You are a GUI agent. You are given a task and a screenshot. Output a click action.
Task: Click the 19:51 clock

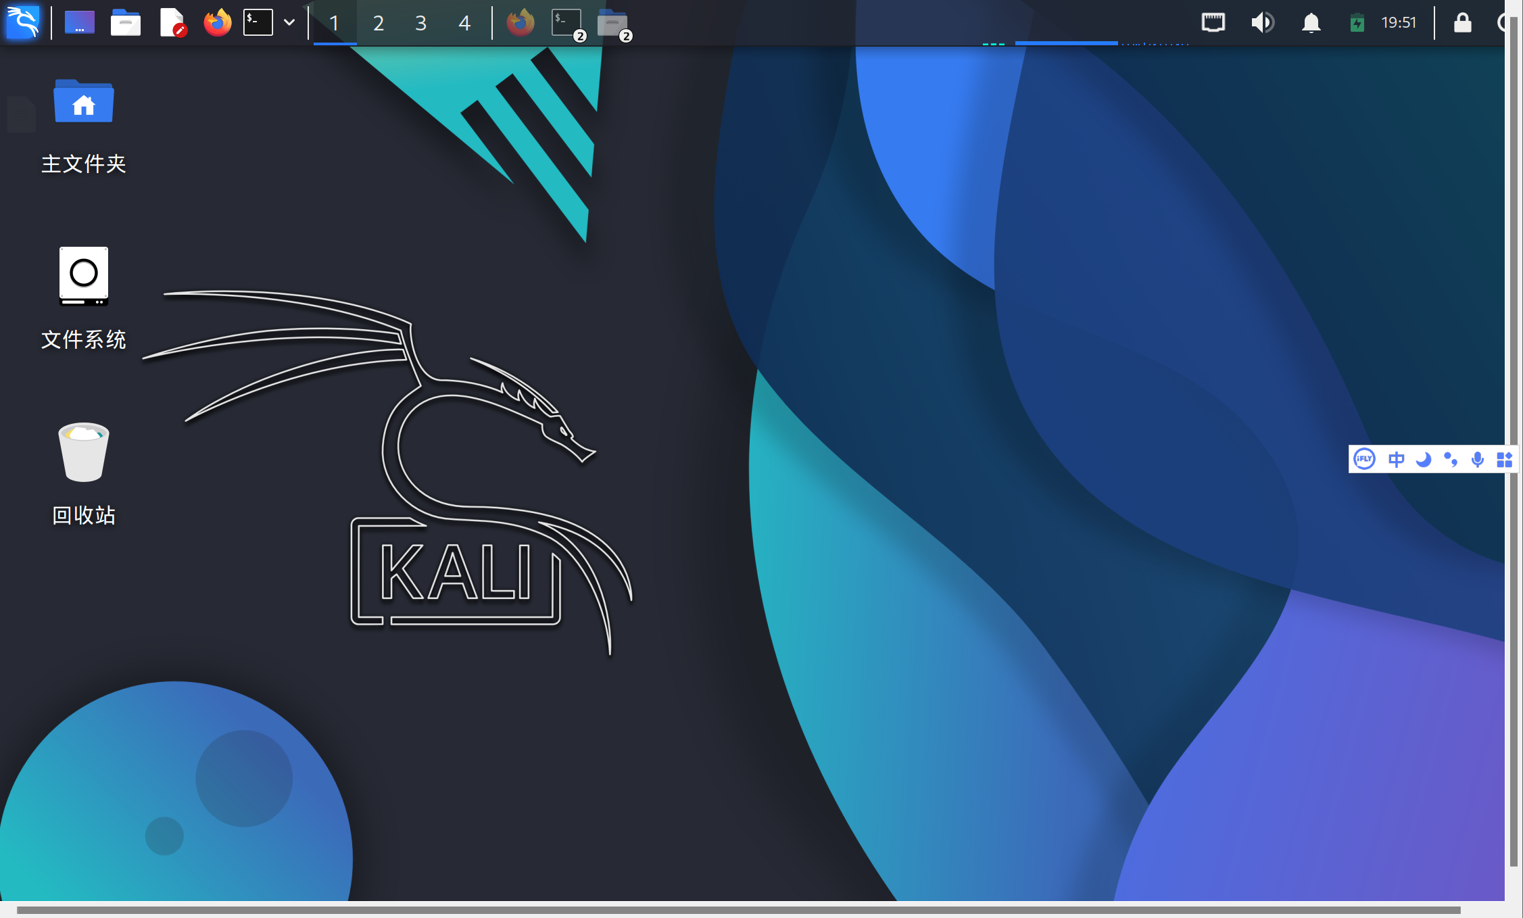pyautogui.click(x=1398, y=22)
